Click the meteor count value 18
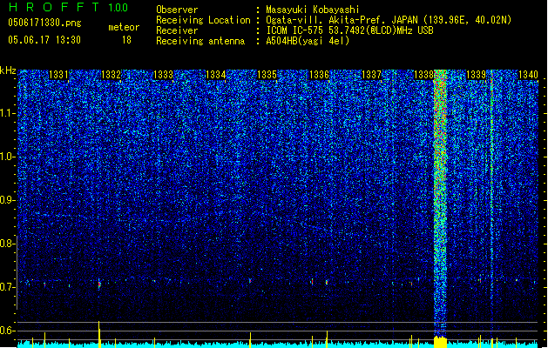 click(x=126, y=40)
